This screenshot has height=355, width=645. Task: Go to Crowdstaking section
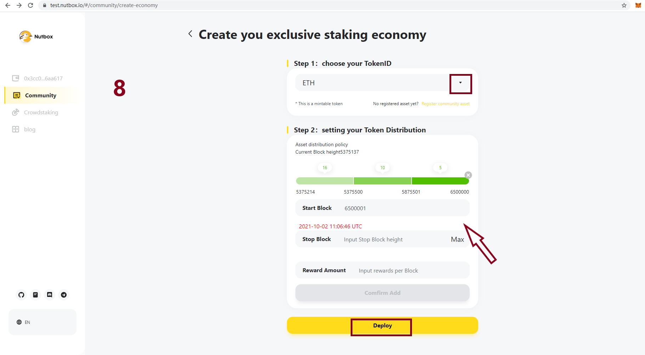click(x=41, y=113)
